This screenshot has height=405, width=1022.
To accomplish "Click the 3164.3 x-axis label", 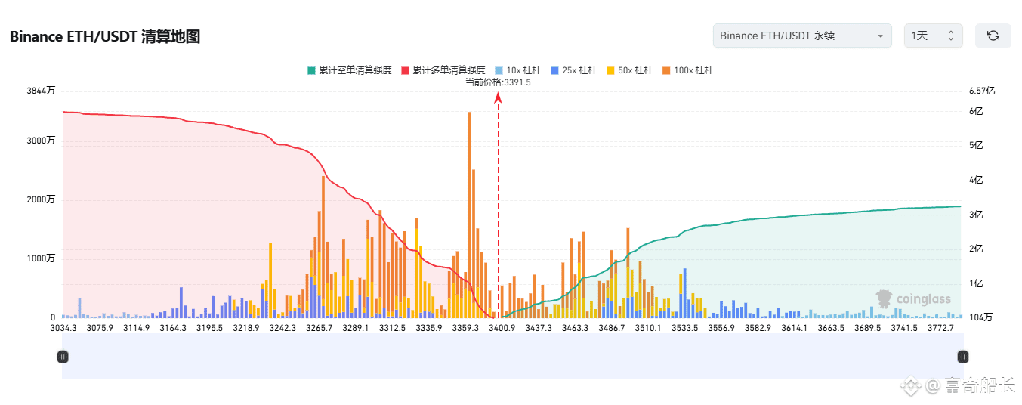I will pos(173,328).
